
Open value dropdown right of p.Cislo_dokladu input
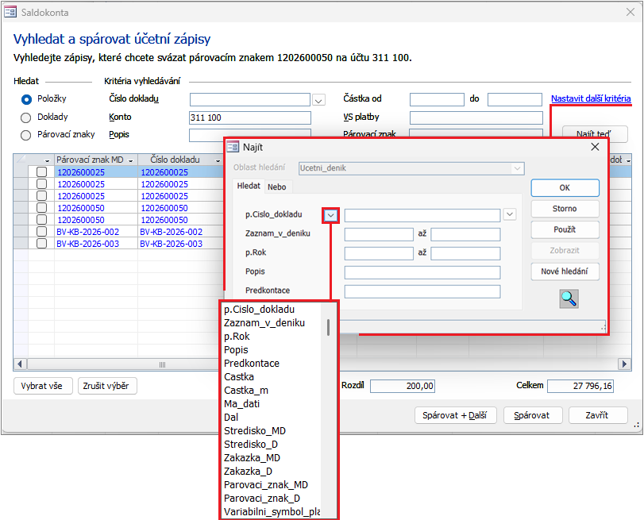click(510, 214)
